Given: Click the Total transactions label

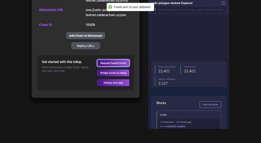Looking at the screenshot, I should (x=167, y=67).
